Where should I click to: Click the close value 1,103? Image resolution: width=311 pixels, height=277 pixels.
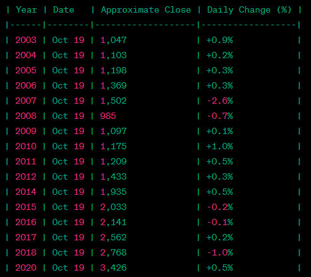tap(114, 55)
